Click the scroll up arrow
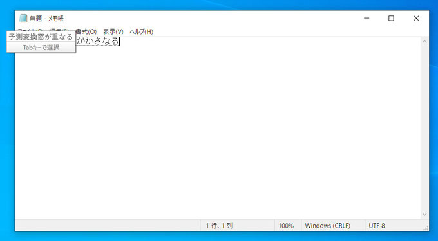The image size is (438, 241). click(424, 42)
